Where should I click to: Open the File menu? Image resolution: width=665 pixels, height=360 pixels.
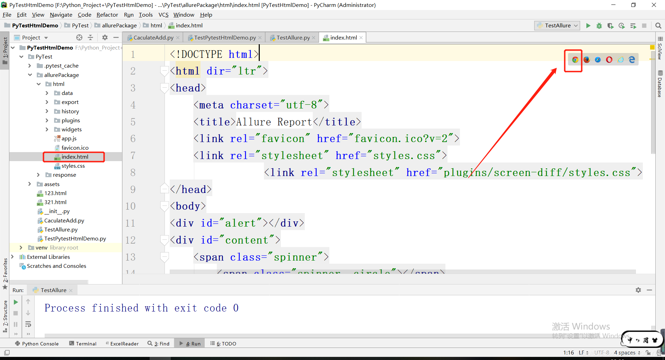click(x=7, y=15)
